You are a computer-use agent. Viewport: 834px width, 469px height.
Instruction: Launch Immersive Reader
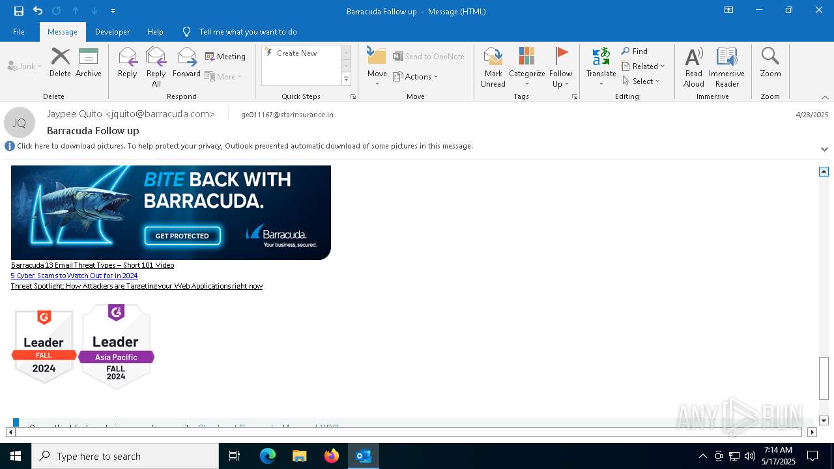click(726, 67)
